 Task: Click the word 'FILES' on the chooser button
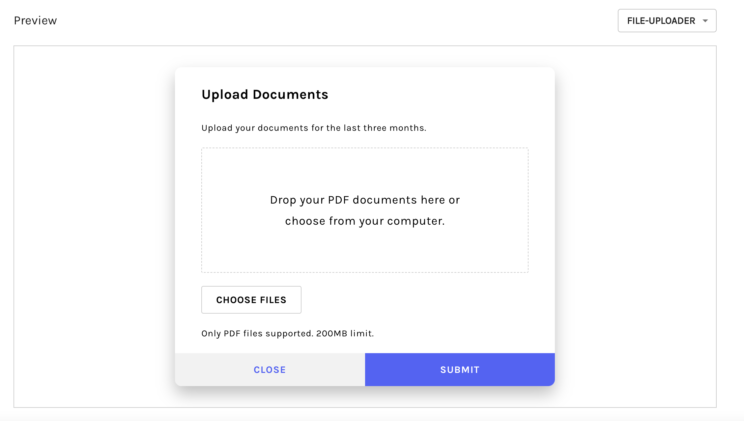coord(273,300)
